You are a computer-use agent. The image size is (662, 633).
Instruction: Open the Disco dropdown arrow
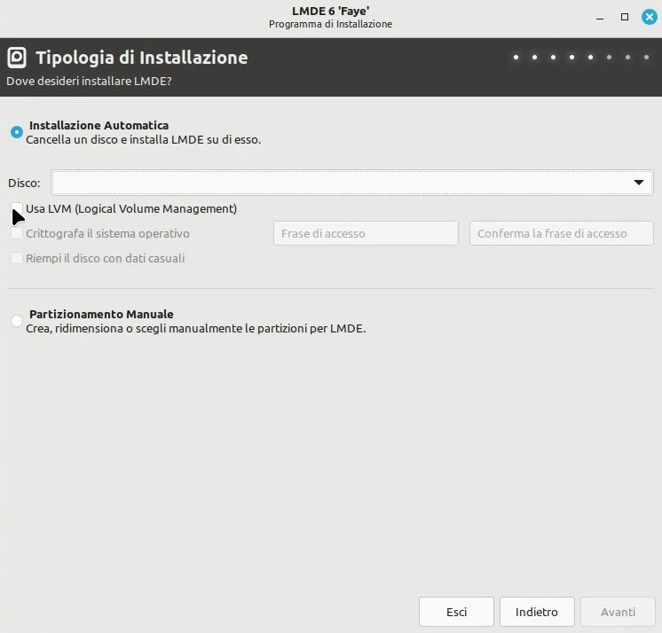638,183
